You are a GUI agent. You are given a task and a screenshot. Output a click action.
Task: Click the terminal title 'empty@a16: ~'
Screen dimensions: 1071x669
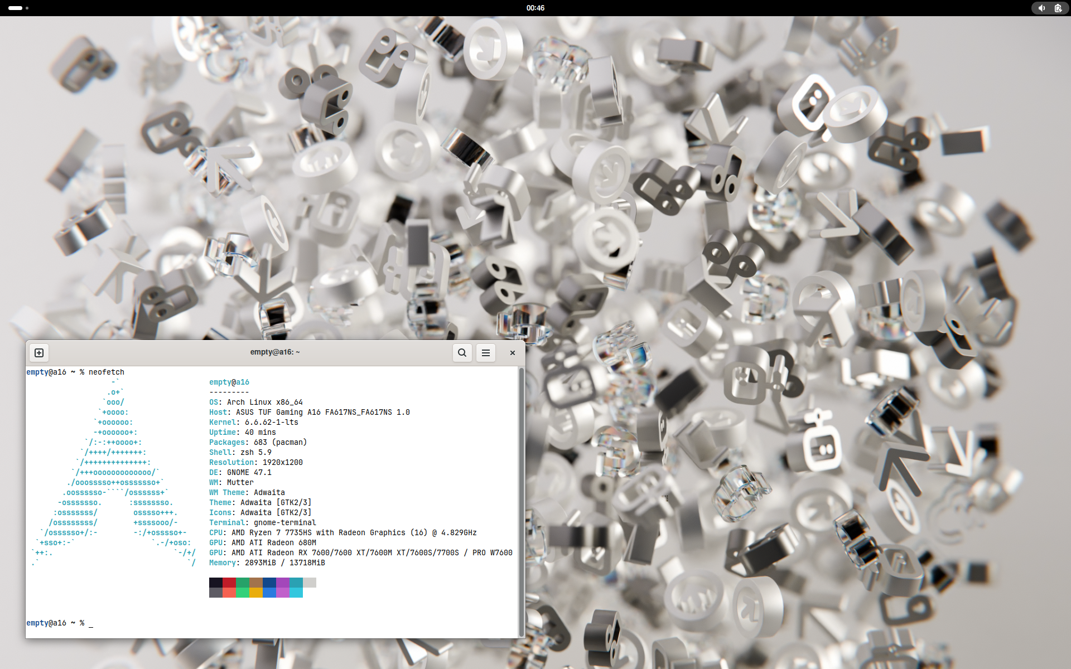click(275, 352)
